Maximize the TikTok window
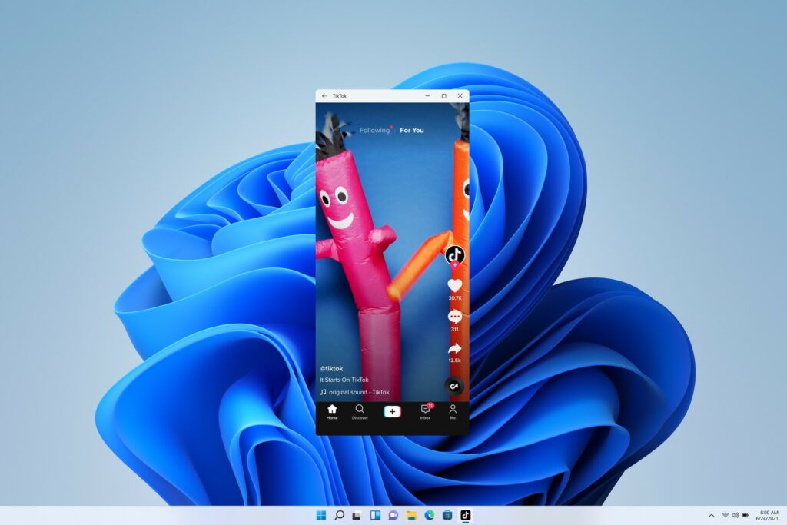 pos(443,96)
